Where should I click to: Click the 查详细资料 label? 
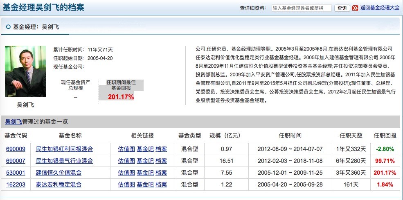pyautogui.click(x=253, y=8)
